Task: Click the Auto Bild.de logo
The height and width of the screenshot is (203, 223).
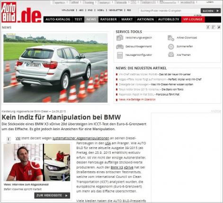Action: [x=21, y=12]
